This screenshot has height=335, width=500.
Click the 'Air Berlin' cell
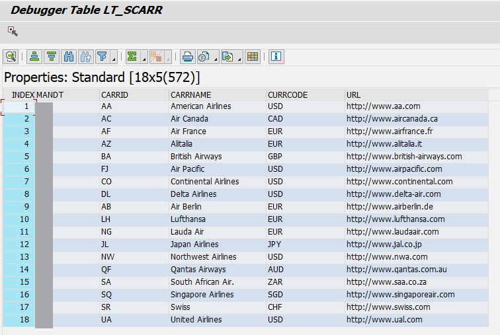218,207
